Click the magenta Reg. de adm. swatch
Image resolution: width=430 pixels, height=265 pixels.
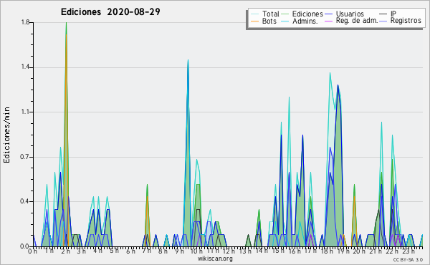[x=328, y=21]
